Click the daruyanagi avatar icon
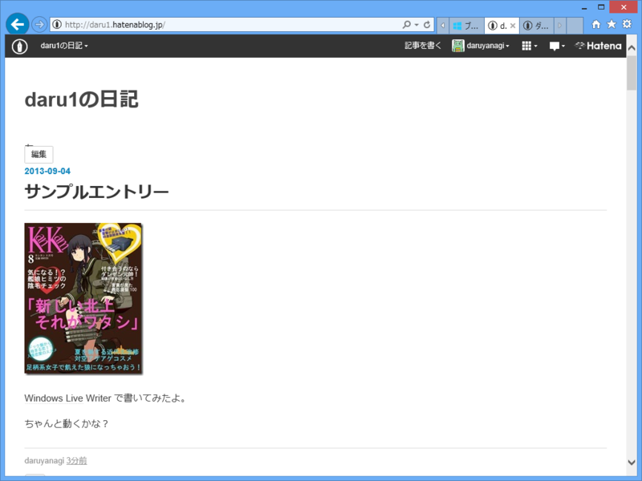Viewport: 642px width, 481px height. pos(457,46)
